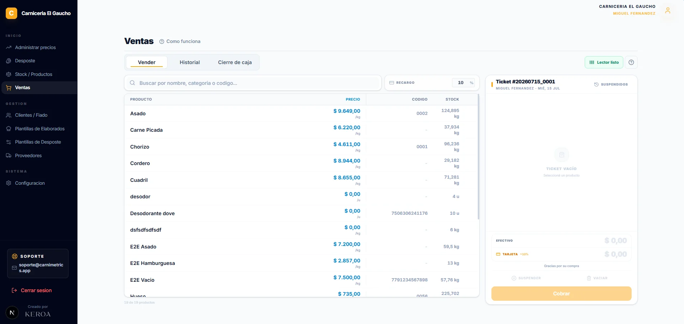This screenshot has width=684, height=324.
Task: Click the Lector listo button
Action: pyautogui.click(x=604, y=62)
